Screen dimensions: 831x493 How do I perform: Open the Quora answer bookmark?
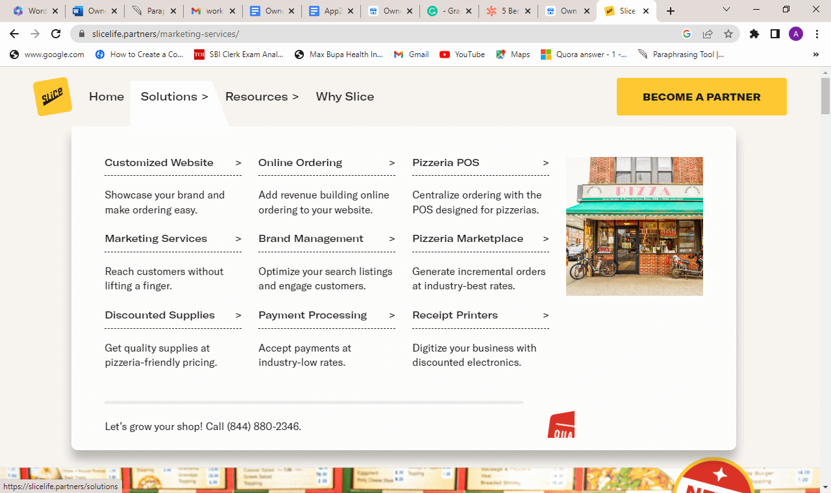coord(584,54)
